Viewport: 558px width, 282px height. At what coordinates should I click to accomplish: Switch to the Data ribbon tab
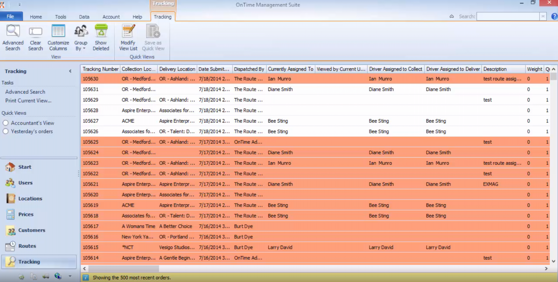tap(84, 17)
